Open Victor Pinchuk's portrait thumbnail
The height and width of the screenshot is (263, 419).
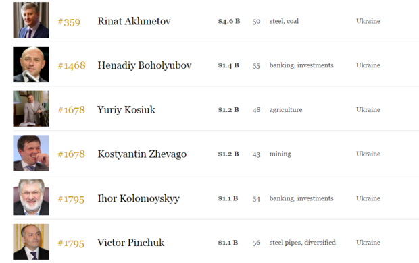click(x=31, y=241)
